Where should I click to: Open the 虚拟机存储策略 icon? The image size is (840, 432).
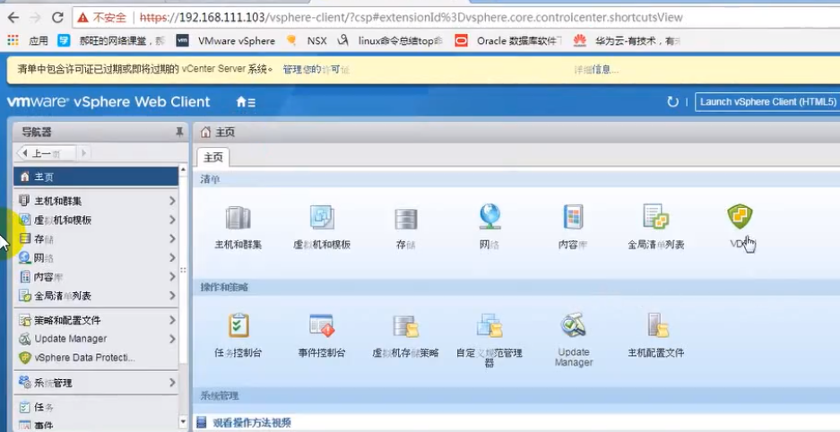(x=405, y=326)
